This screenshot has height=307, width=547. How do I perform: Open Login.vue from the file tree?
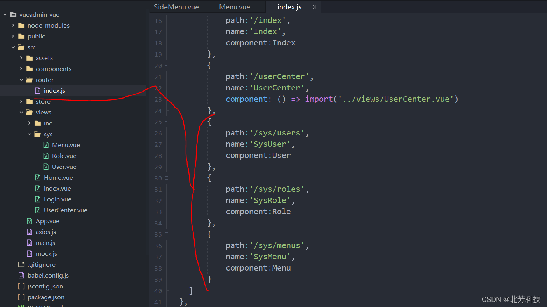pos(57,199)
